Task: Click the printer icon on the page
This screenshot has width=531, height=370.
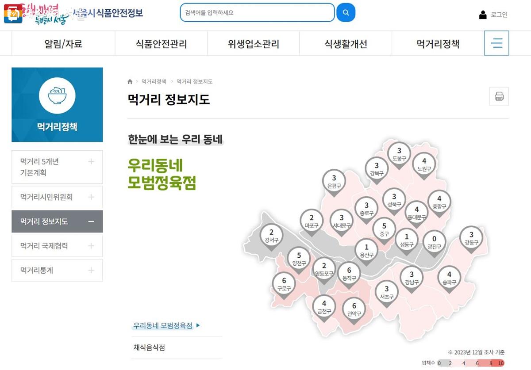Action: [499, 96]
